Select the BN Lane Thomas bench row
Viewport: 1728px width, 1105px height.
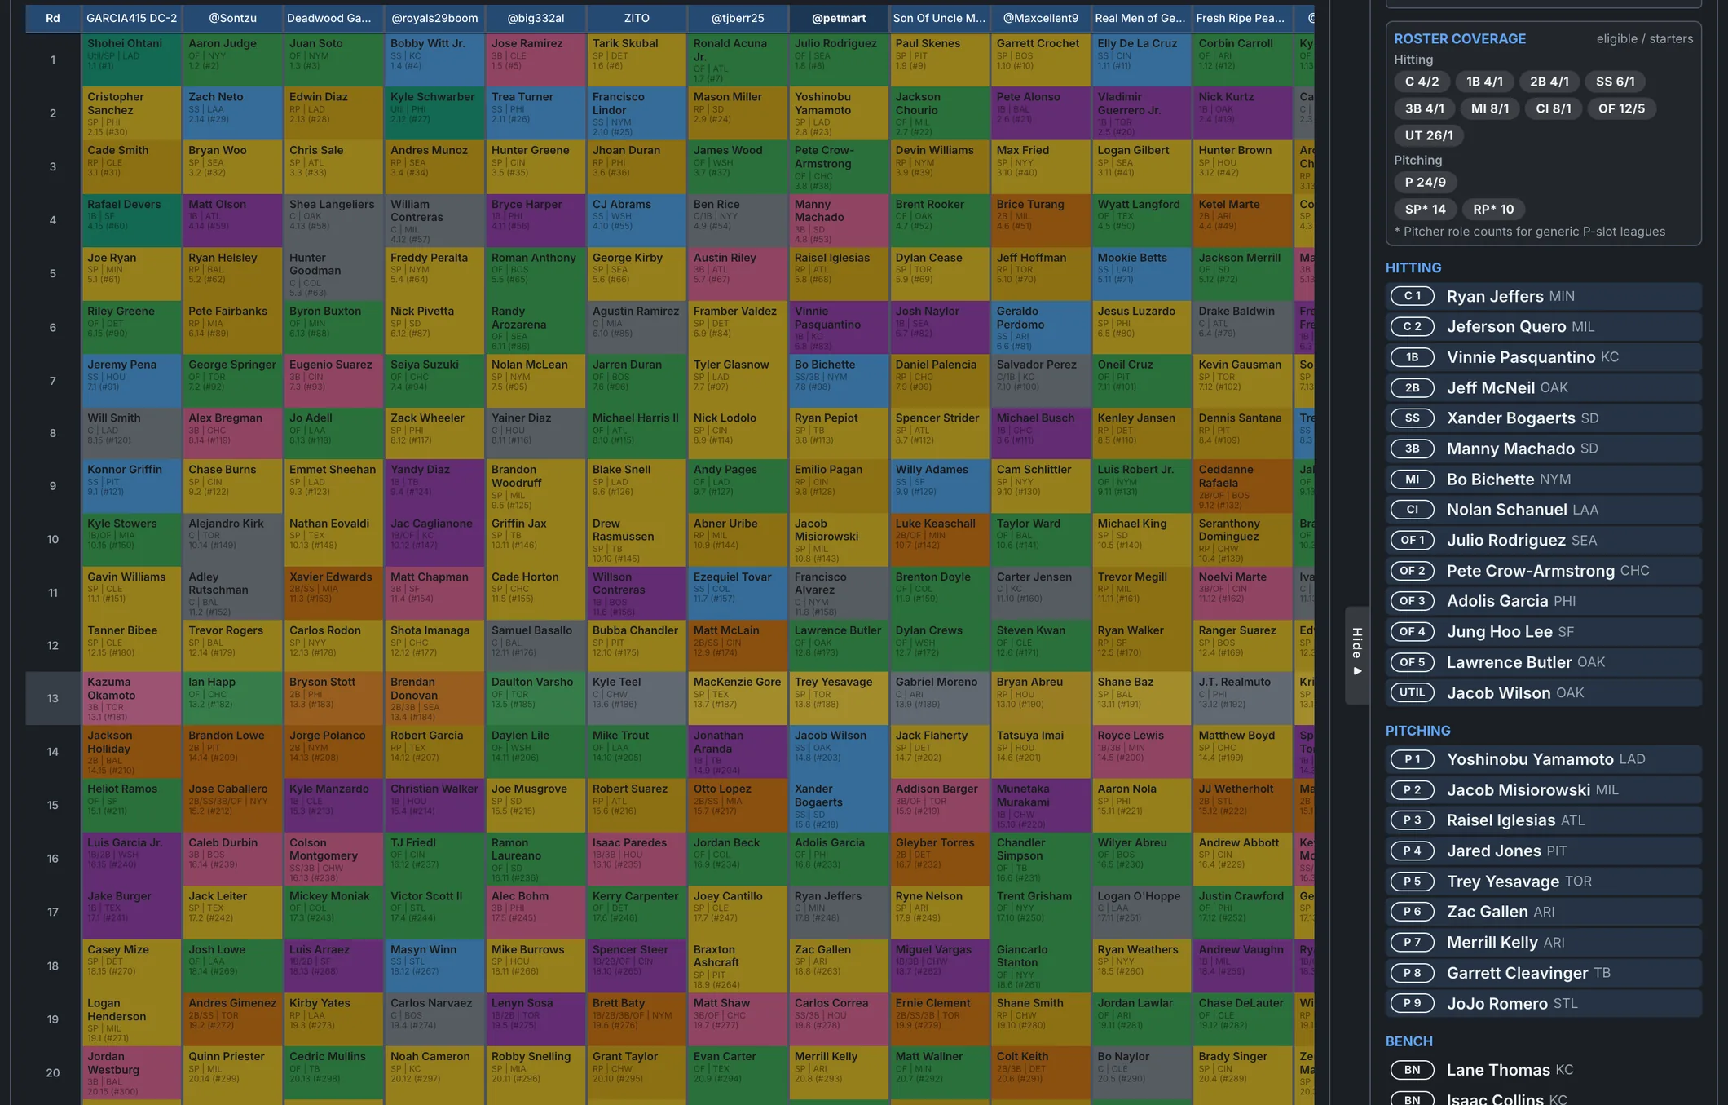[1544, 1070]
